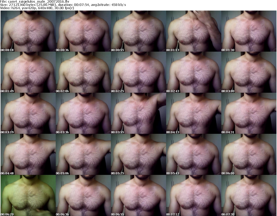
Task: Open the thumbnail at 00:02:06
Action: (83, 72)
